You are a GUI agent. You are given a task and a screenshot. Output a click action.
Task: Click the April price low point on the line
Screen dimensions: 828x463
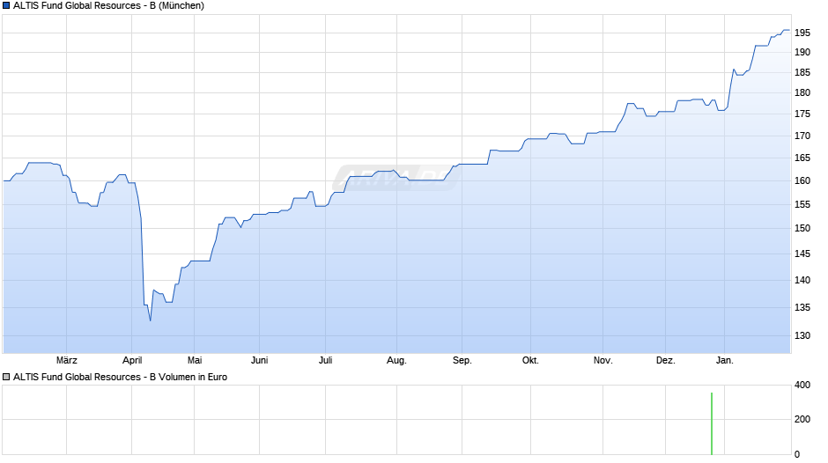(x=151, y=320)
